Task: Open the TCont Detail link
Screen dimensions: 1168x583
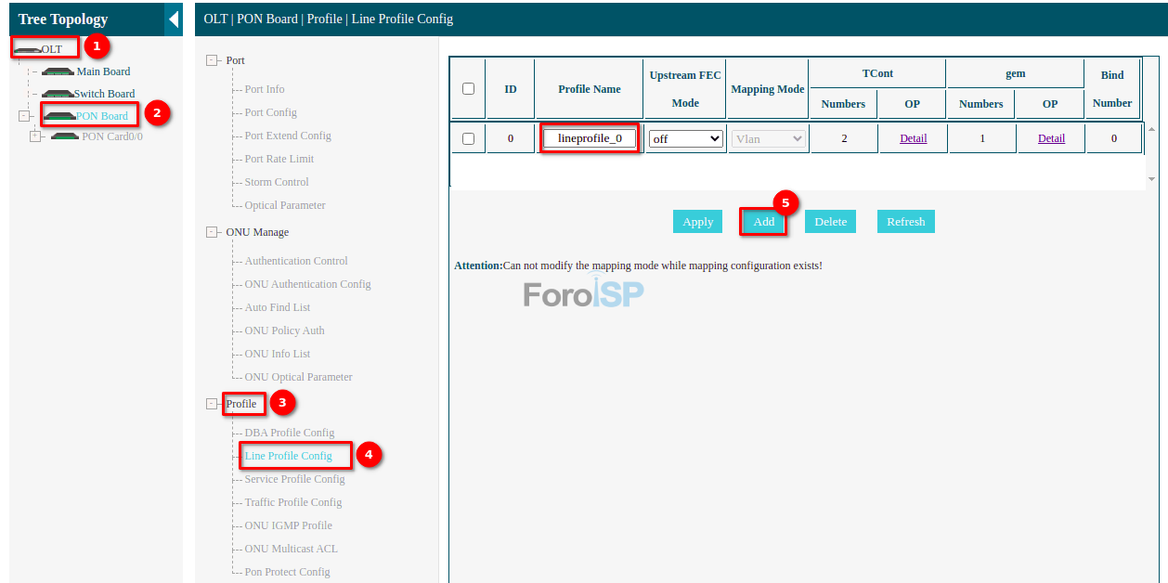Action: [913, 138]
